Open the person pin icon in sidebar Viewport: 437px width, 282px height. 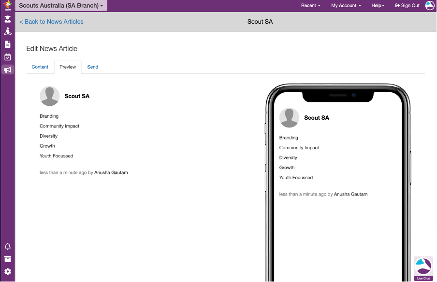coord(7,32)
